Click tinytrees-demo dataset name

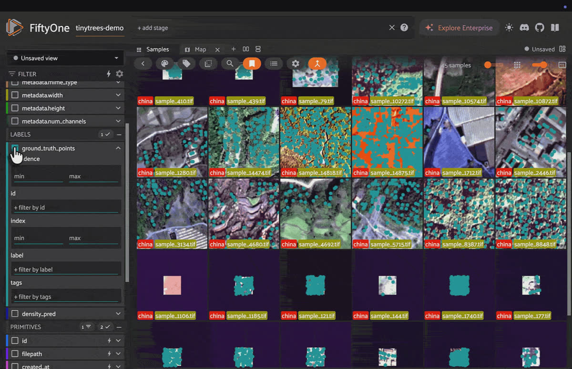(100, 28)
